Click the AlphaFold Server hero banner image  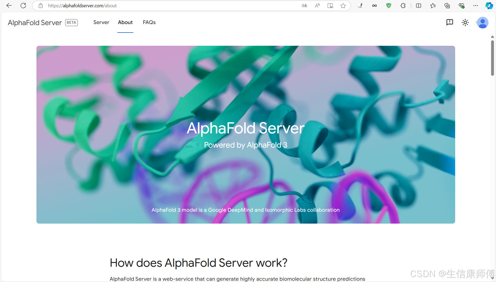pyautogui.click(x=246, y=135)
